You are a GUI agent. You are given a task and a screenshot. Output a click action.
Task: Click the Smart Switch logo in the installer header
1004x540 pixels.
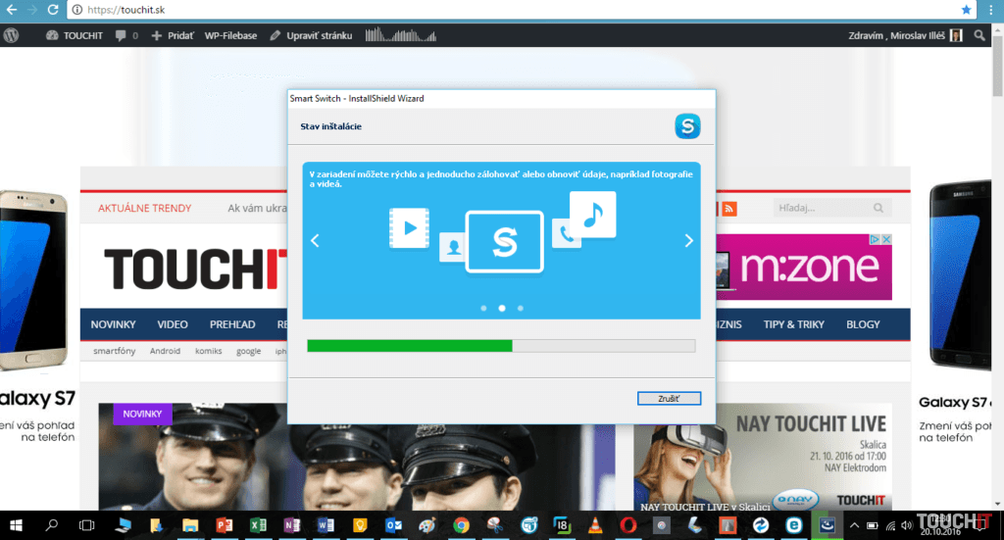tap(687, 126)
